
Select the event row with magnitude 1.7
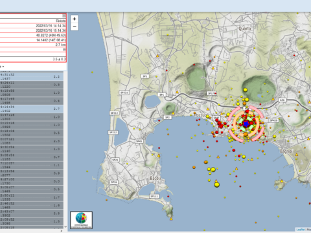pos(32,197)
